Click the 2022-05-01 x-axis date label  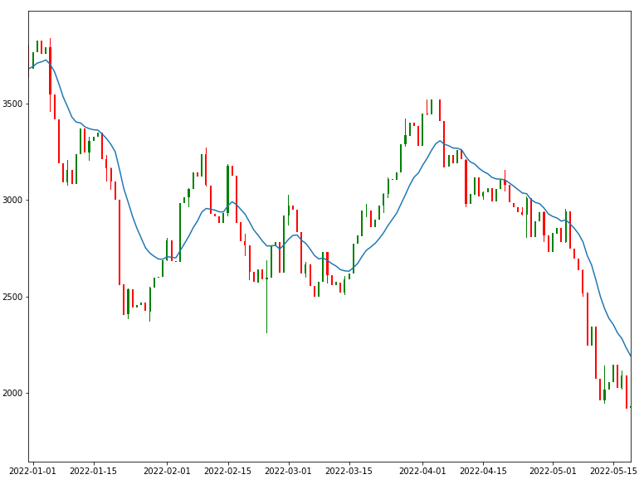553,471
